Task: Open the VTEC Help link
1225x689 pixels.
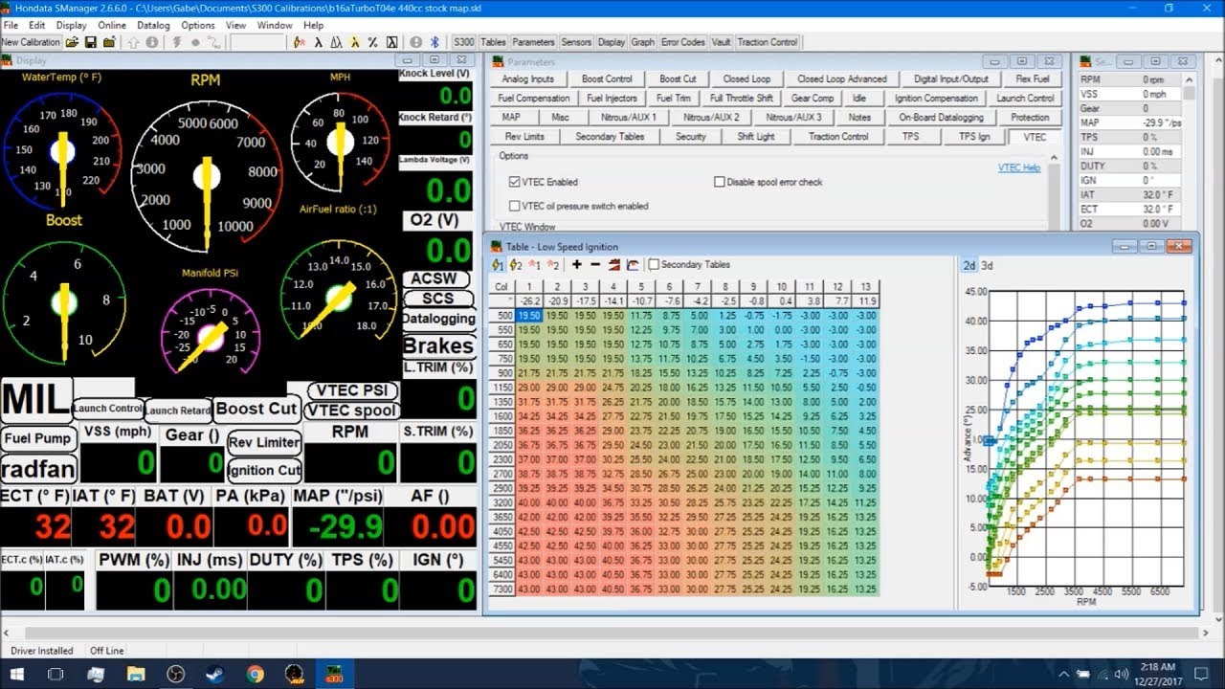Action: click(x=1018, y=167)
